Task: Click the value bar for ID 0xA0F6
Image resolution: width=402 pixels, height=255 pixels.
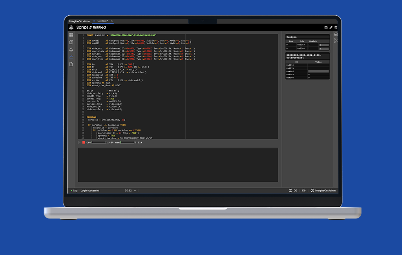Action: (x=318, y=71)
